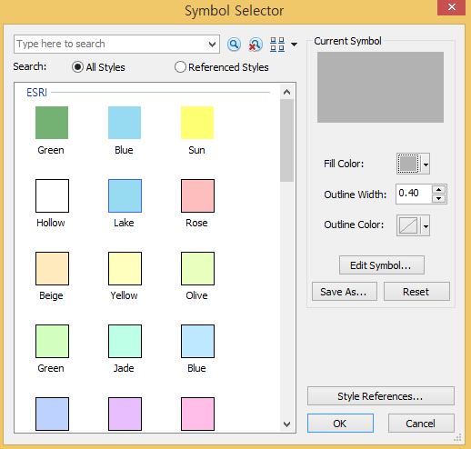
Task: Click the Reset button
Action: [x=416, y=292]
